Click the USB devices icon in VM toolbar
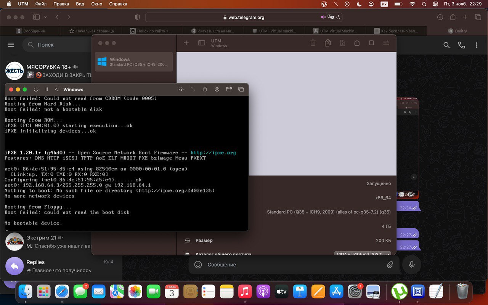488x305 pixels. (205, 89)
